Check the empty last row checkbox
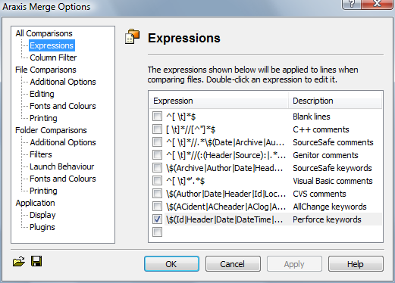 (x=157, y=232)
